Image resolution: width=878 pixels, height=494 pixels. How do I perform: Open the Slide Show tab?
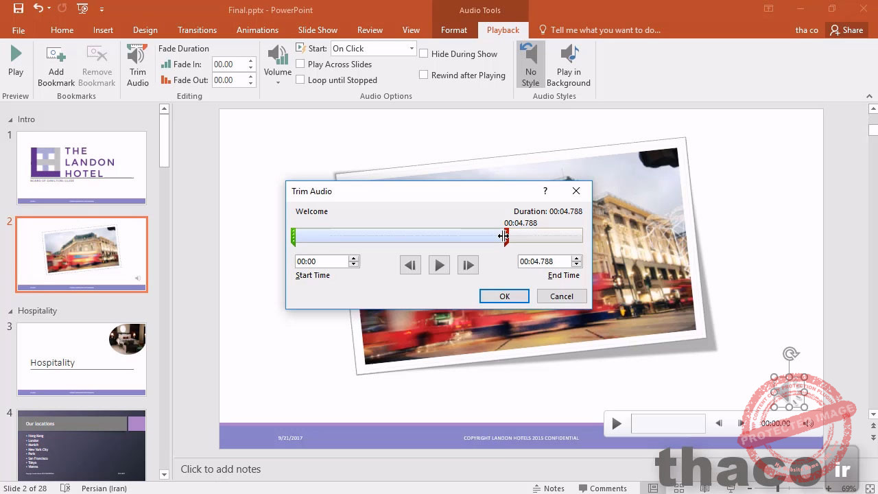pyautogui.click(x=318, y=30)
